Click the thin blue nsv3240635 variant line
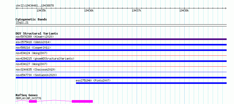This screenshot has height=104, width=234. [x=121, y=72]
